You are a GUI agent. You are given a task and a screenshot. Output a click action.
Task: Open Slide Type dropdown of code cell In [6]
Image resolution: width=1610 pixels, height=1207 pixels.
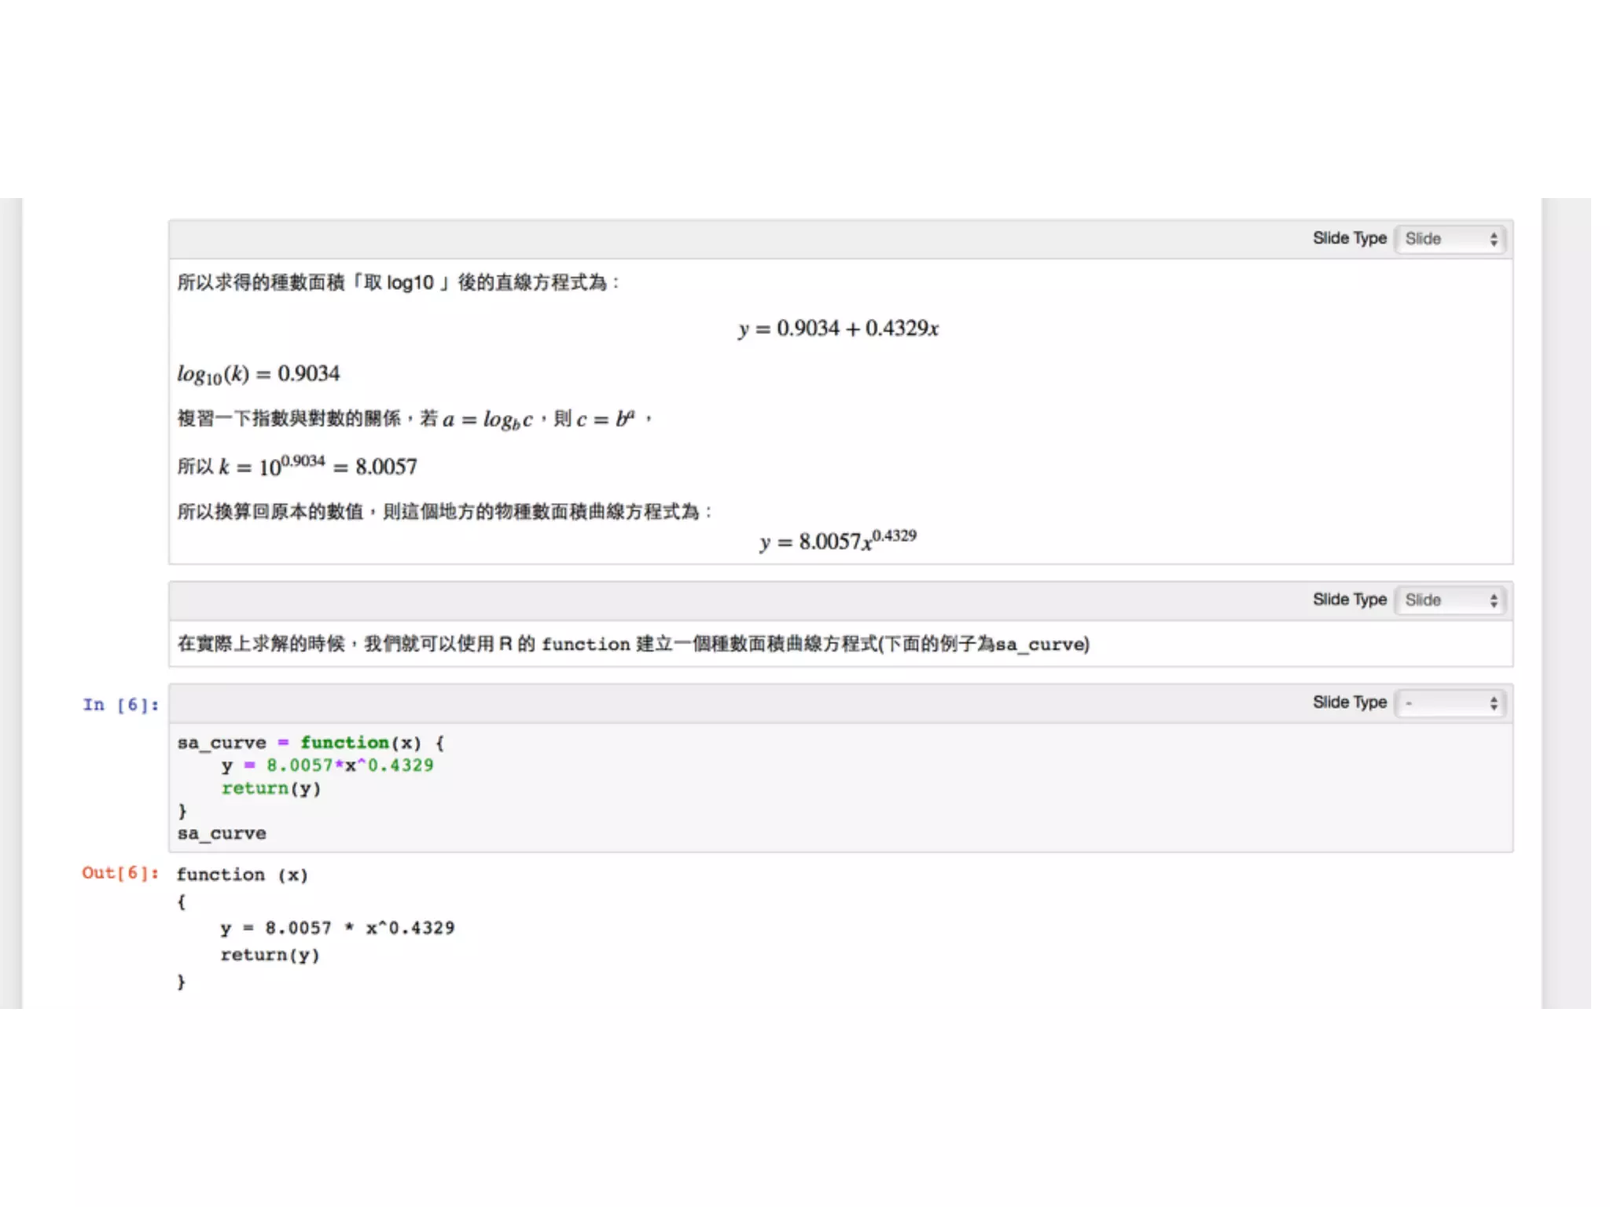pos(1450,703)
